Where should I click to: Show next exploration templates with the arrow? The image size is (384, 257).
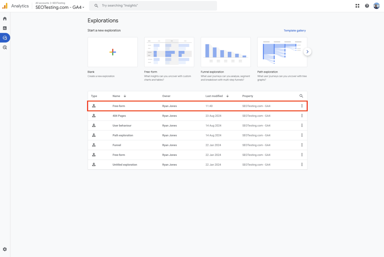coord(307,52)
